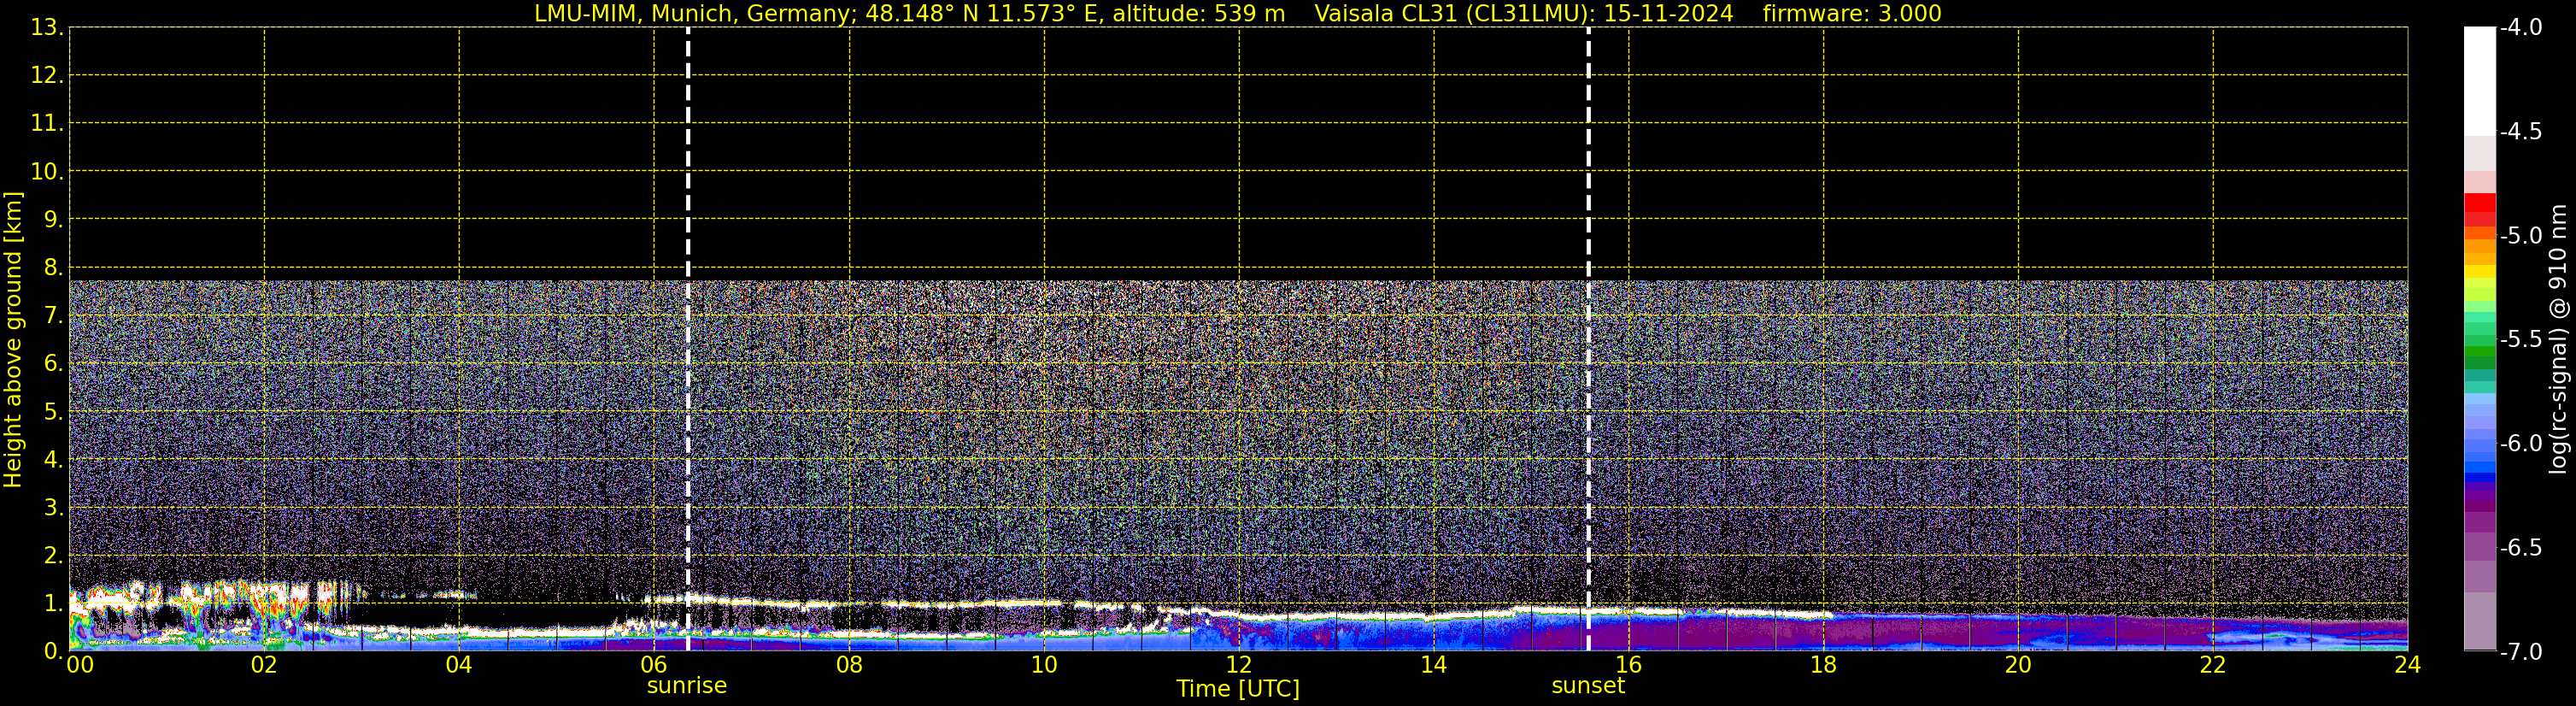Click the "sunrise" label below the time axis

[687, 686]
